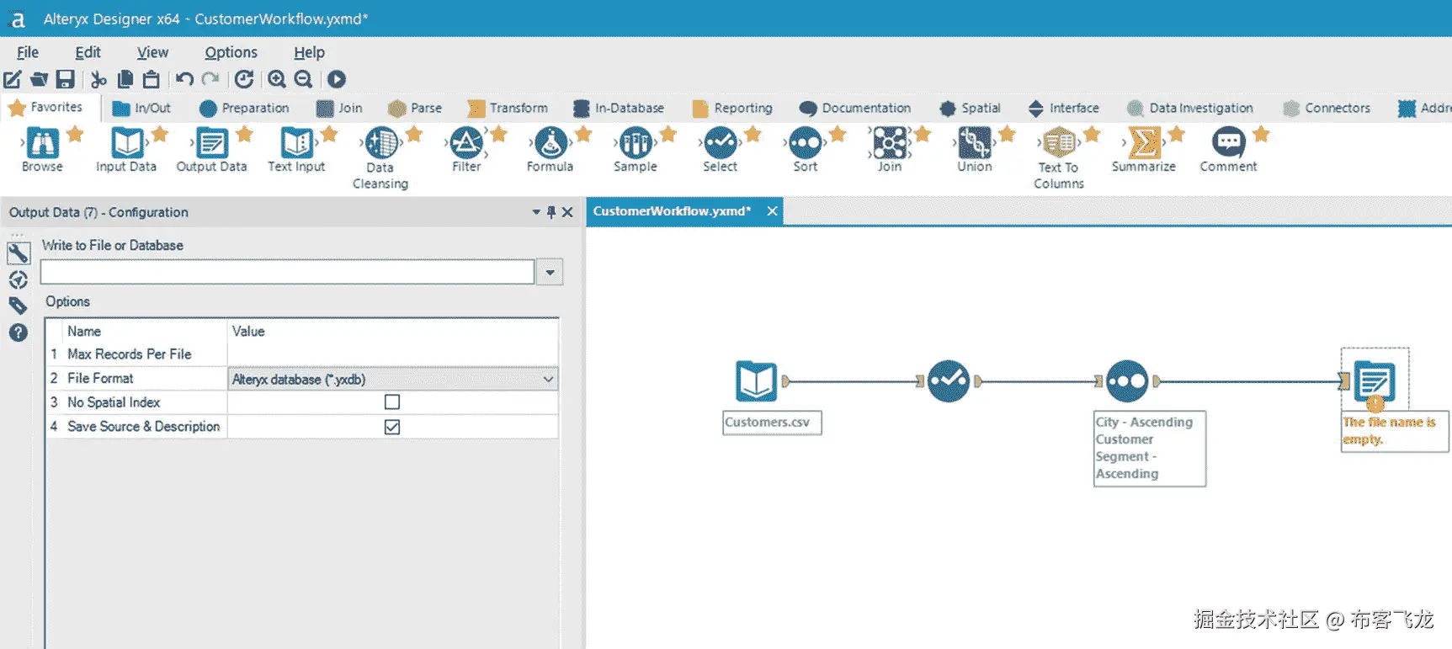
Task: Select the Customers.csv Input Data node
Action: pos(756,381)
